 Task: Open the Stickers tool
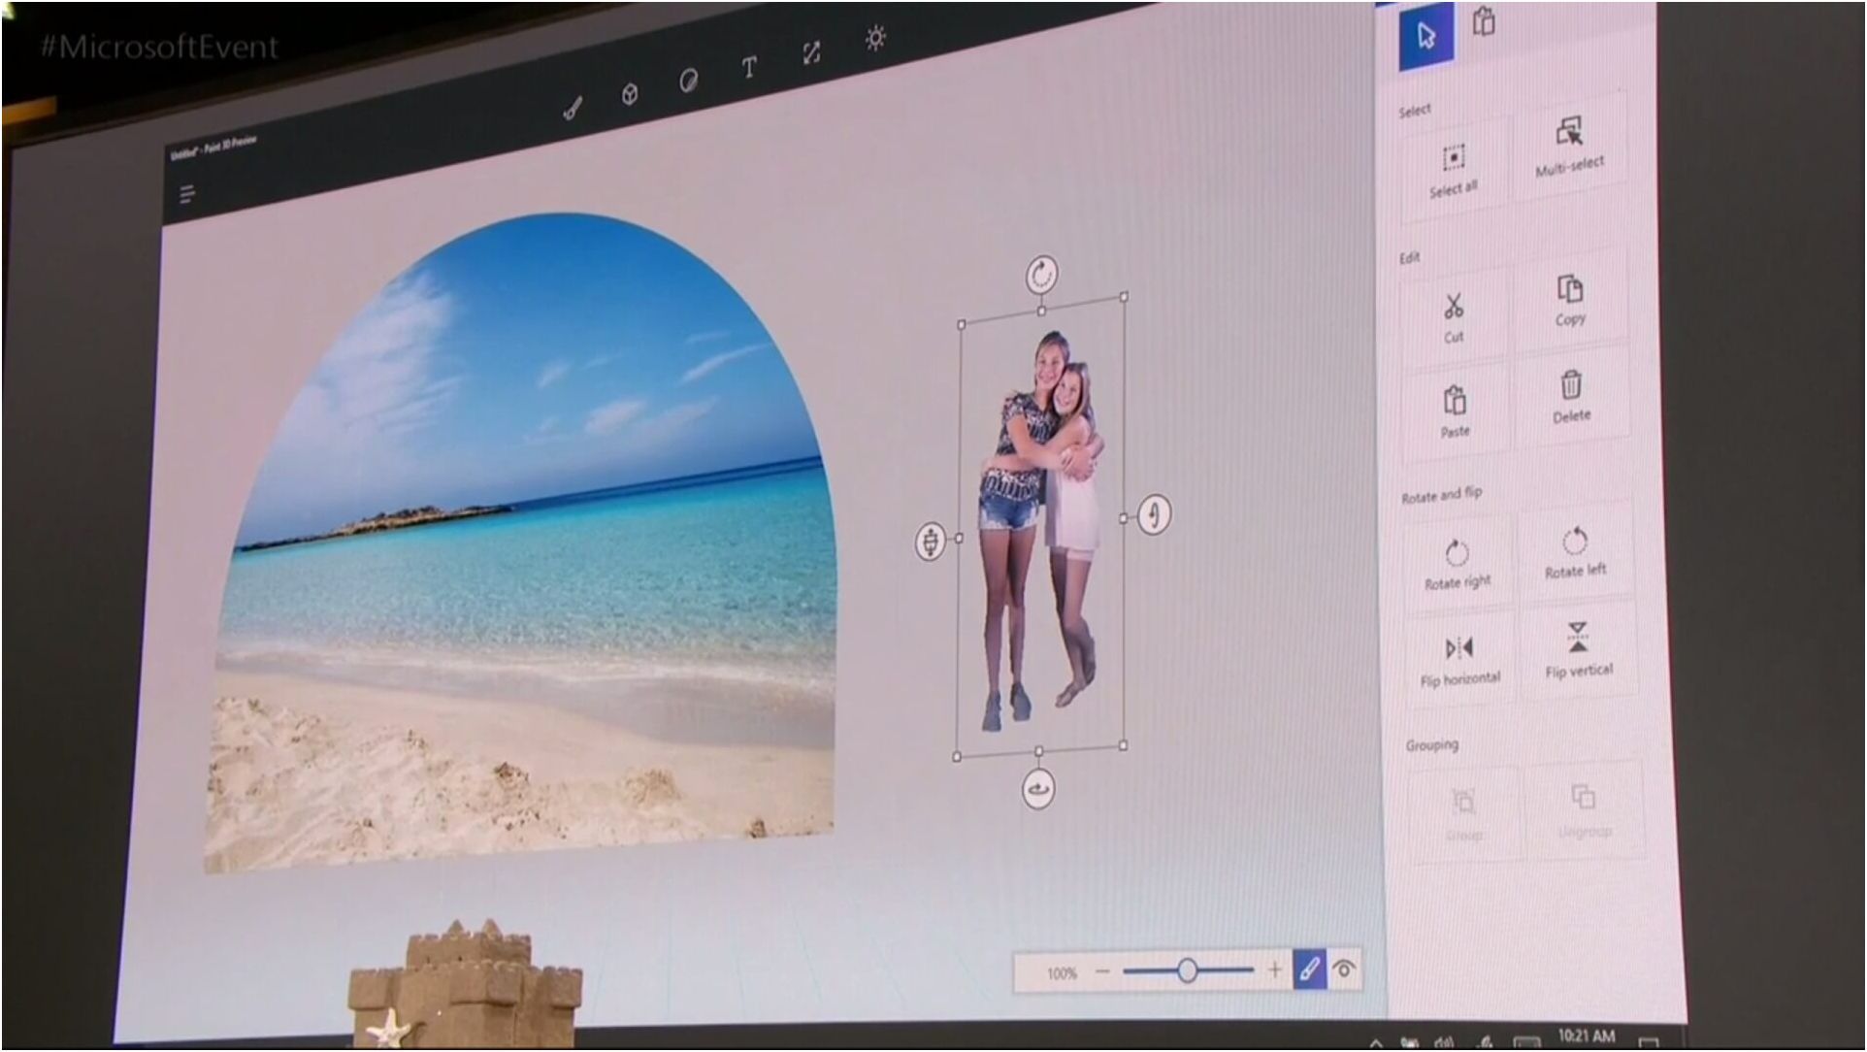[x=689, y=81]
